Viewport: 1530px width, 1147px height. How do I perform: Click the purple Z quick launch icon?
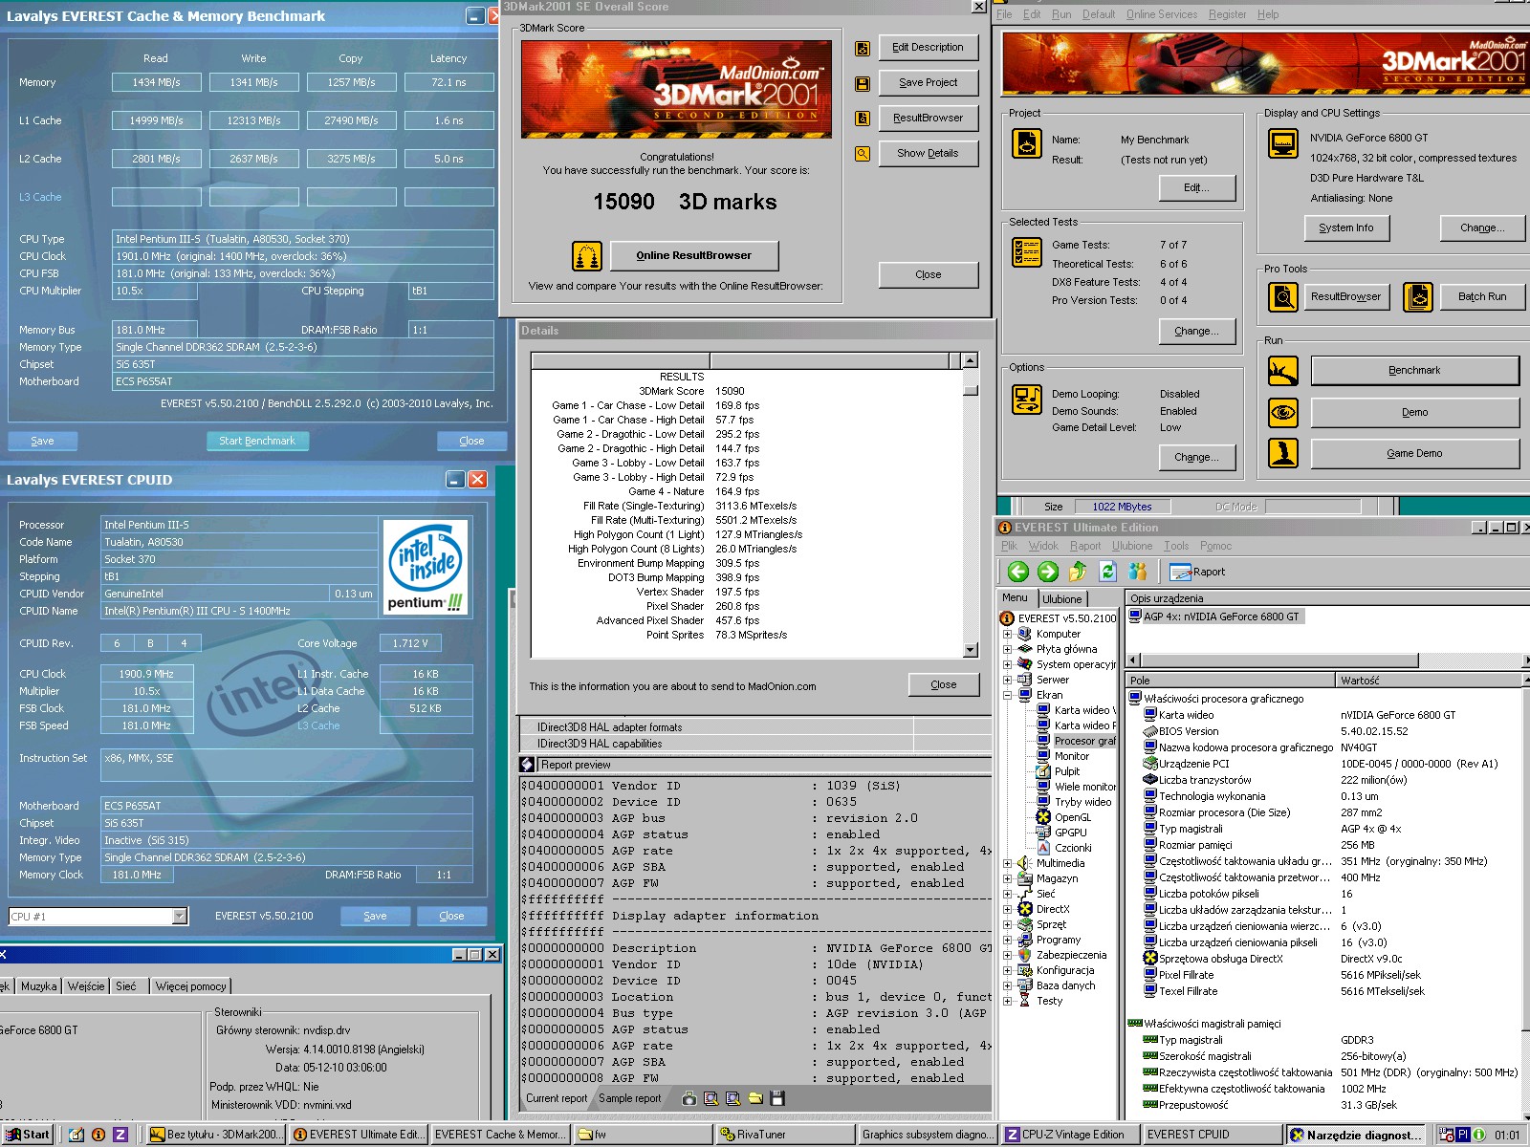(120, 1135)
